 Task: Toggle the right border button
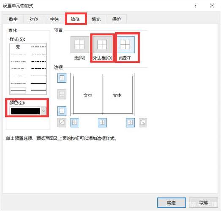tap(130, 123)
